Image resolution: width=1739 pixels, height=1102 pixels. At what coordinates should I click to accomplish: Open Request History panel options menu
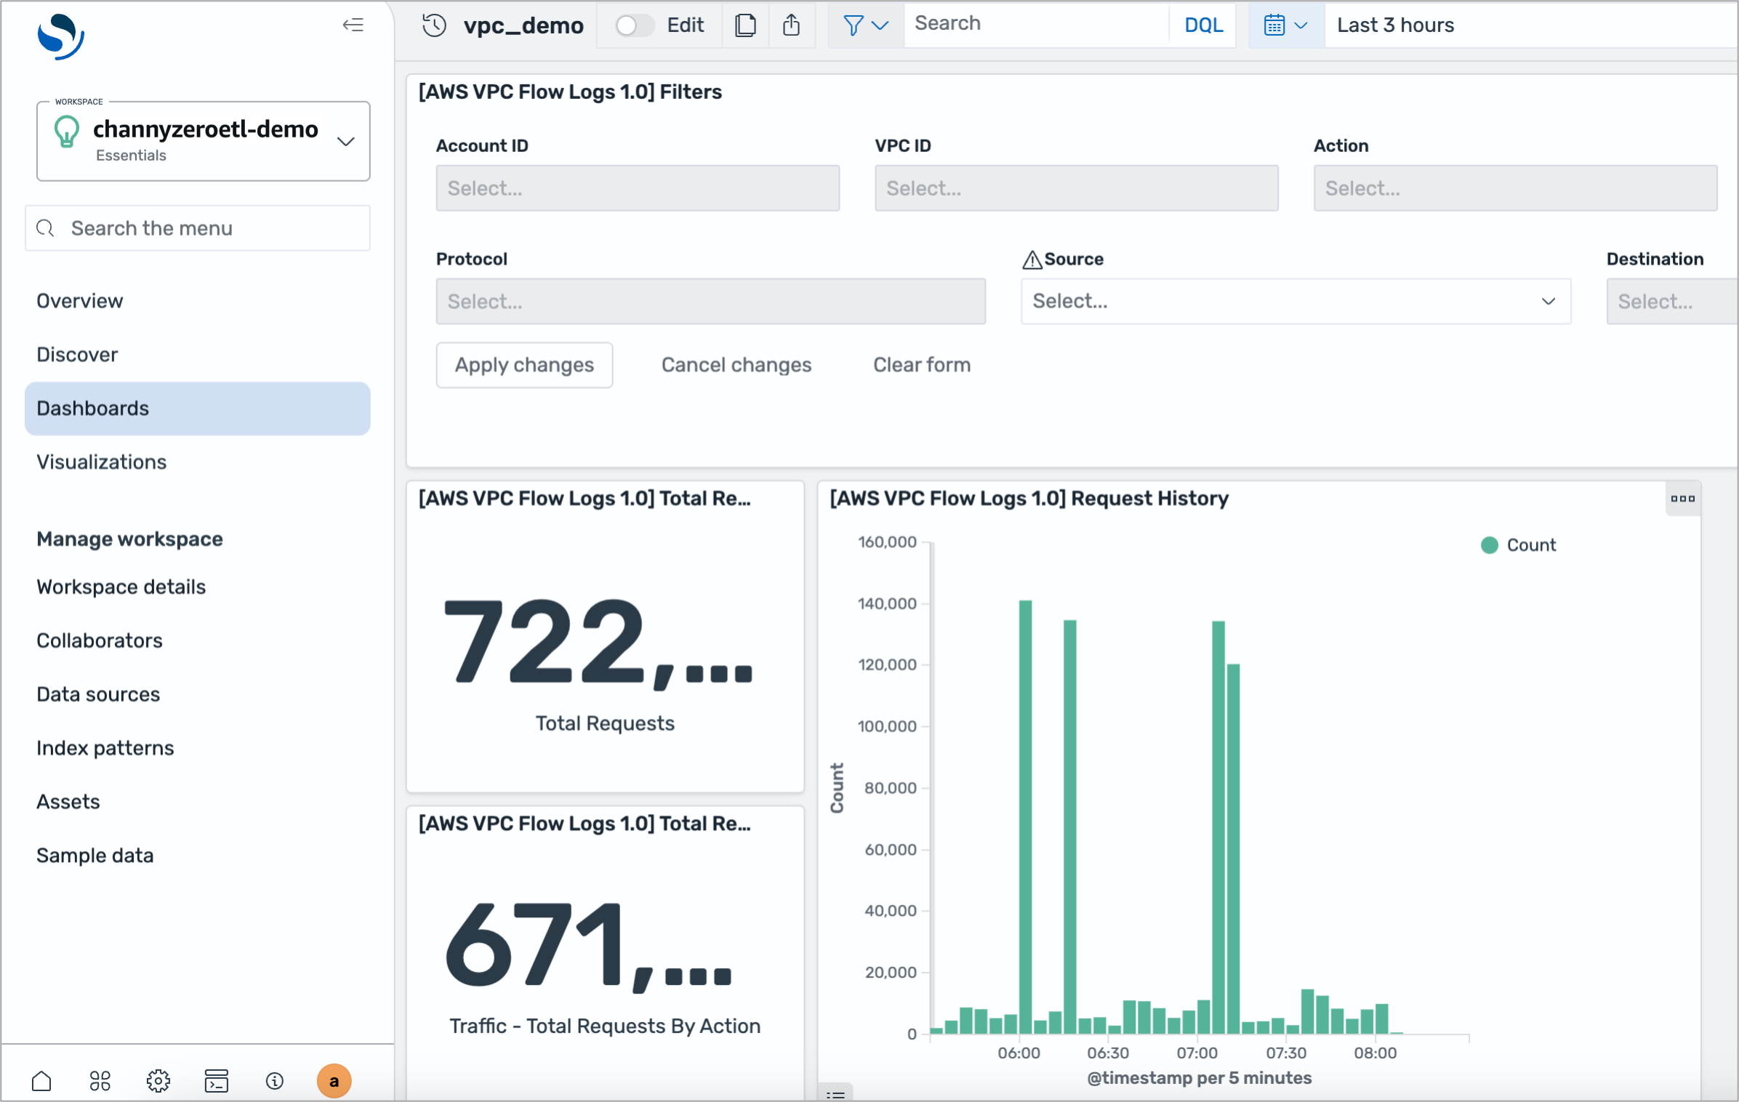pos(1682,499)
